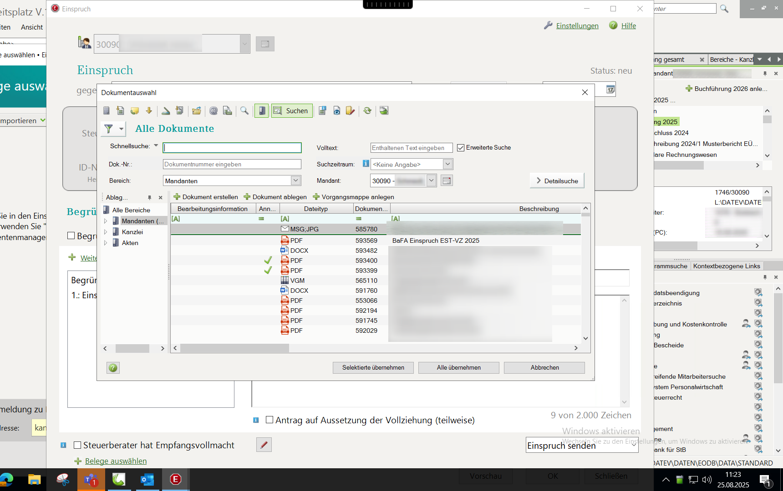Click the green help icon in dialog footer
The image size is (783, 491).
click(x=113, y=368)
